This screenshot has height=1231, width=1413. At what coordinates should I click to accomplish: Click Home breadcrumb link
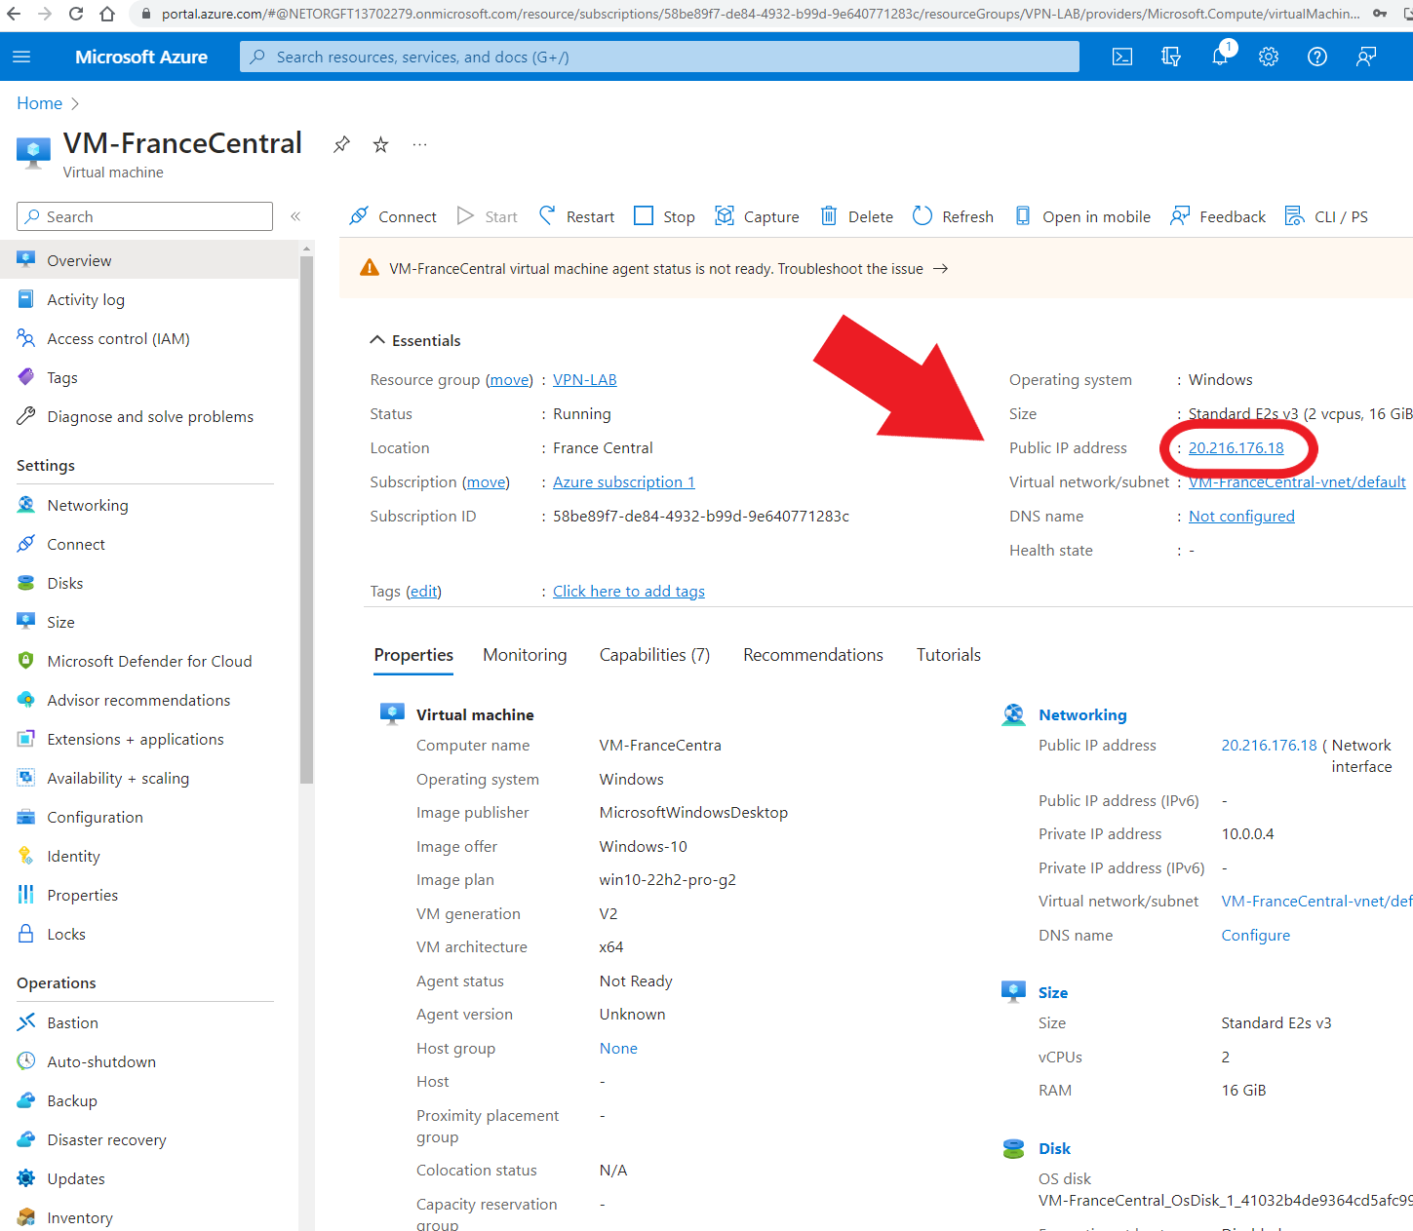[x=39, y=103]
